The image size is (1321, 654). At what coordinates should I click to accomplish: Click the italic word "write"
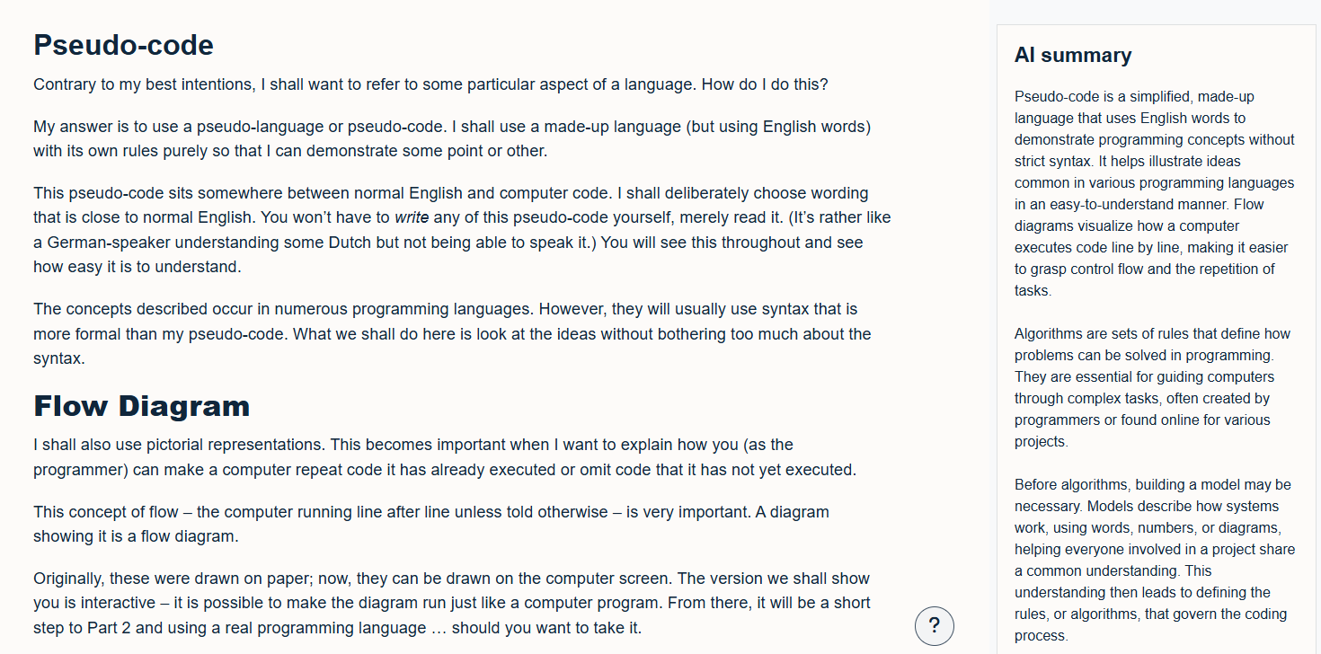point(412,217)
